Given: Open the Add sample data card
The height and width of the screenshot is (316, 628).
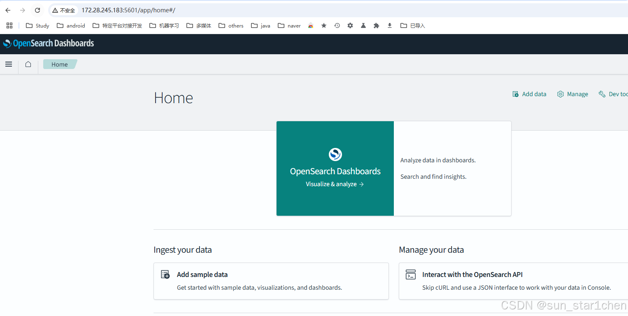Looking at the screenshot, I should point(271,281).
